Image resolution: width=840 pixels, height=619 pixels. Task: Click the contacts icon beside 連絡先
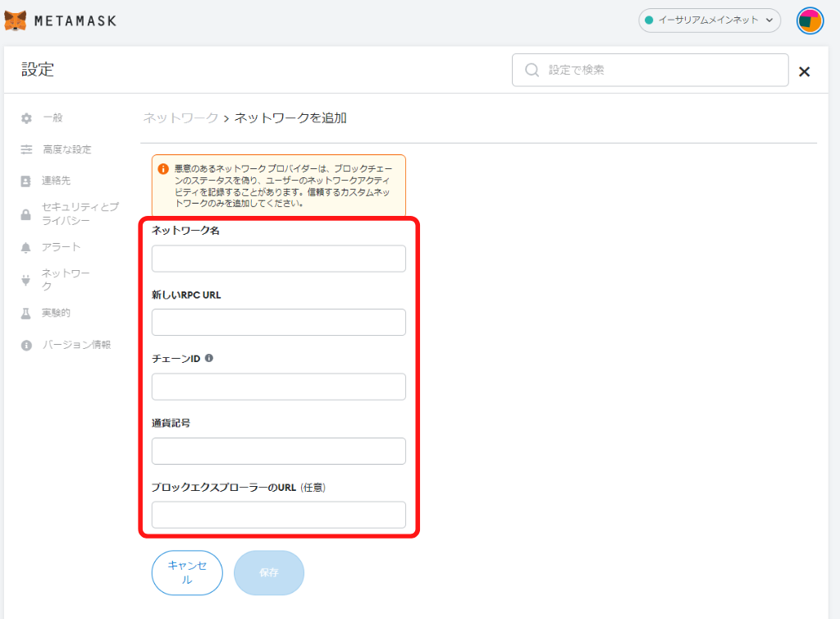pyautogui.click(x=25, y=181)
